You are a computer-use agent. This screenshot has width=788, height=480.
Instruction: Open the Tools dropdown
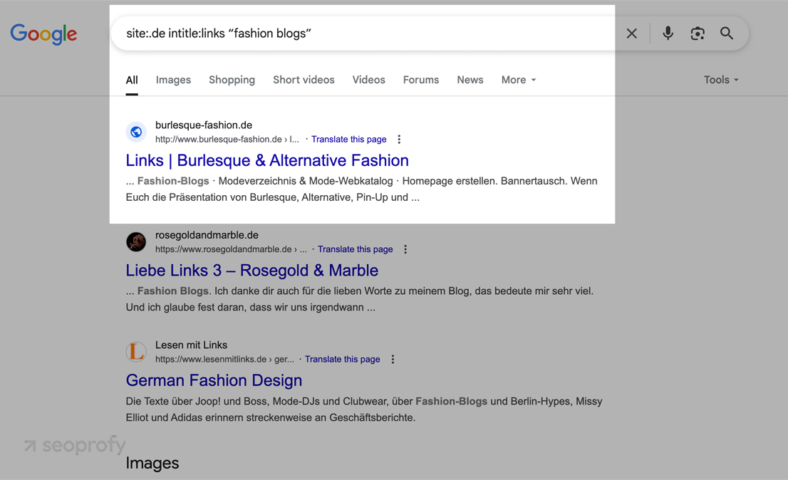coord(721,80)
